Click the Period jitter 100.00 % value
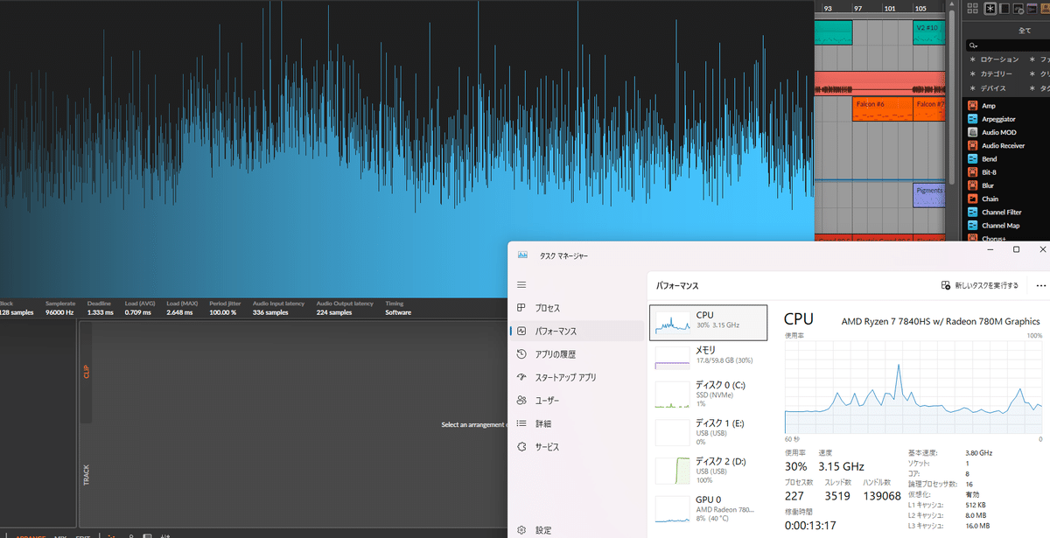The image size is (1050, 538). (x=222, y=312)
